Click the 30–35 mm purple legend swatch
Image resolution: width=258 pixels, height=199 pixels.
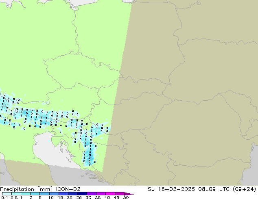(x=92, y=194)
